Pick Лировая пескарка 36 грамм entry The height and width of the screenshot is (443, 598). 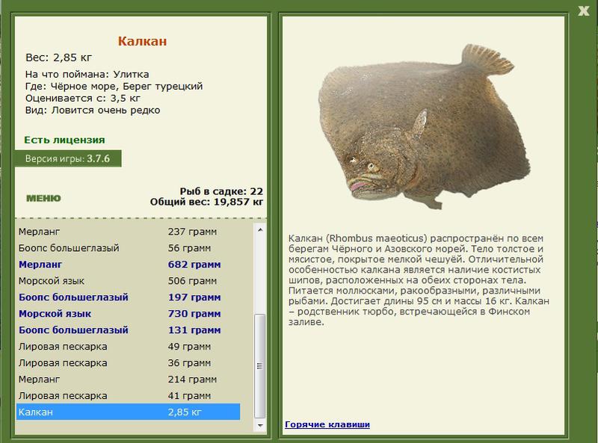[x=127, y=363]
